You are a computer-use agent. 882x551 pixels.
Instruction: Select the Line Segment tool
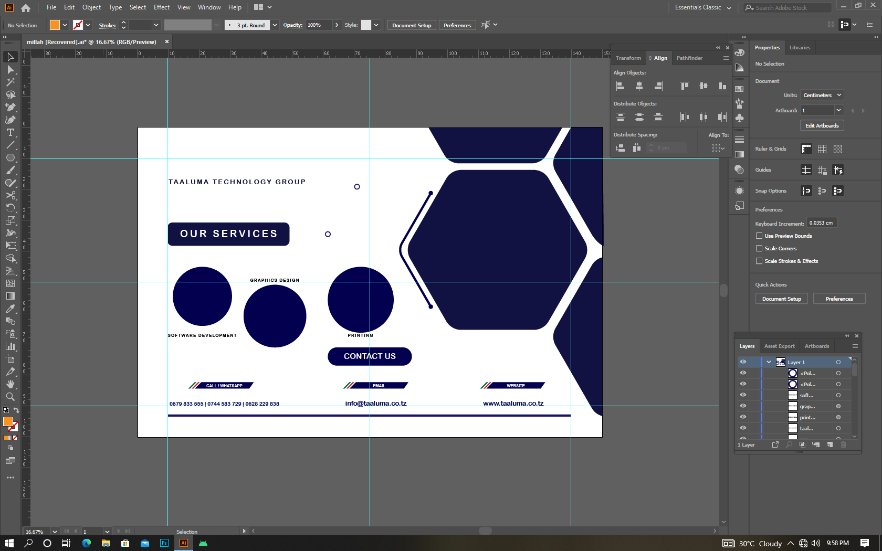pos(10,145)
